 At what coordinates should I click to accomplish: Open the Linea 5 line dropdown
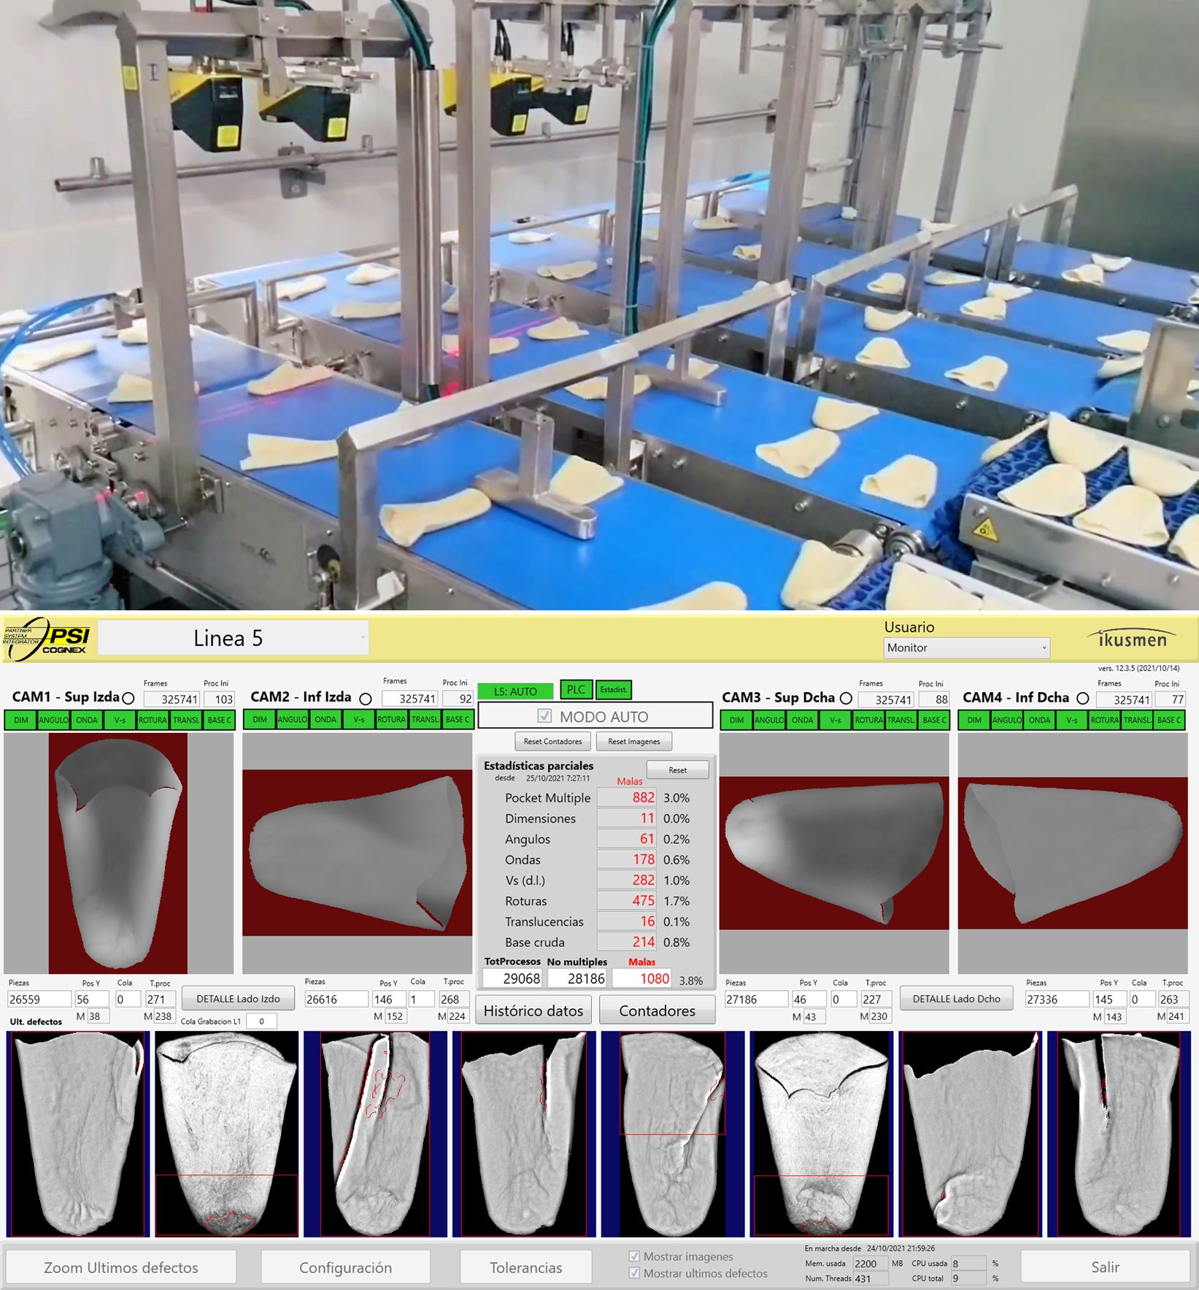pyautogui.click(x=234, y=639)
